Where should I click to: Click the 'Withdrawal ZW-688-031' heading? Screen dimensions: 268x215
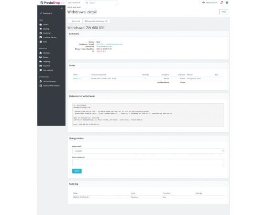86,28
